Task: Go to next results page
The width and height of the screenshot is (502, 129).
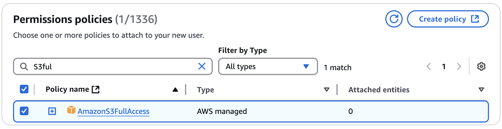Action: click(459, 66)
